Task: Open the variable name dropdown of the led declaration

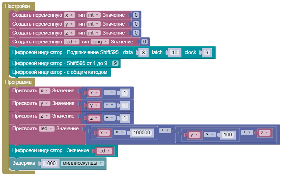Action: pyautogui.click(x=70, y=42)
